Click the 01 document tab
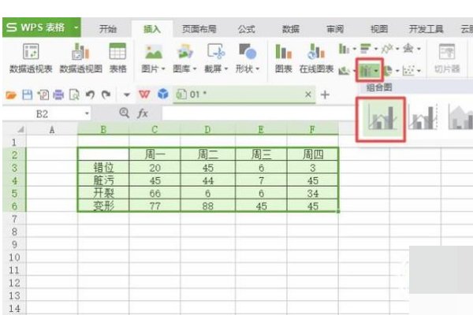The image size is (473, 315). pos(244,94)
